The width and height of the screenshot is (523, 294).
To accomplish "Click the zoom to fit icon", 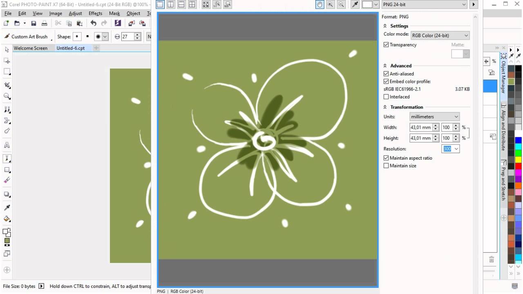I will tap(206, 4).
